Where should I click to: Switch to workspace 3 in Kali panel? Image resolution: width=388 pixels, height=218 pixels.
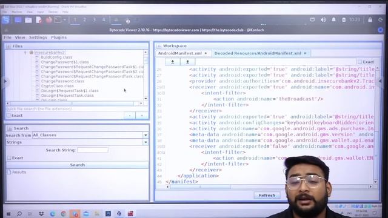(95, 20)
